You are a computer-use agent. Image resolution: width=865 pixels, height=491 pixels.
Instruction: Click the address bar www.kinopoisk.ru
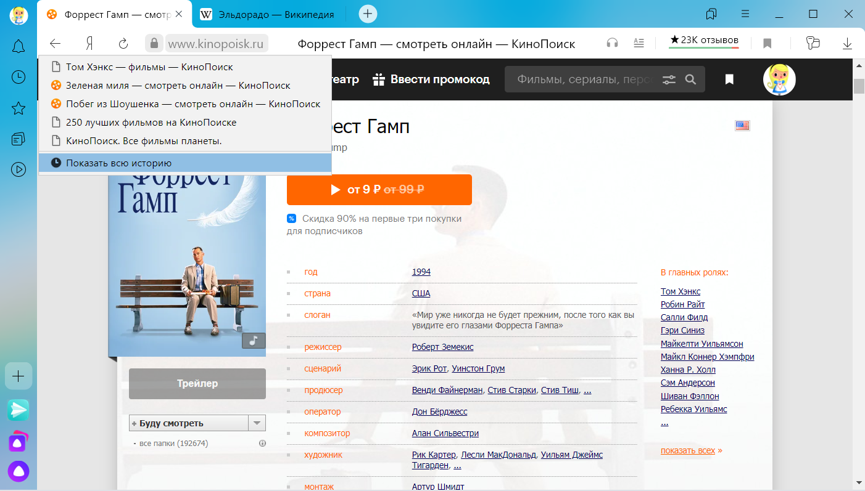pos(216,44)
